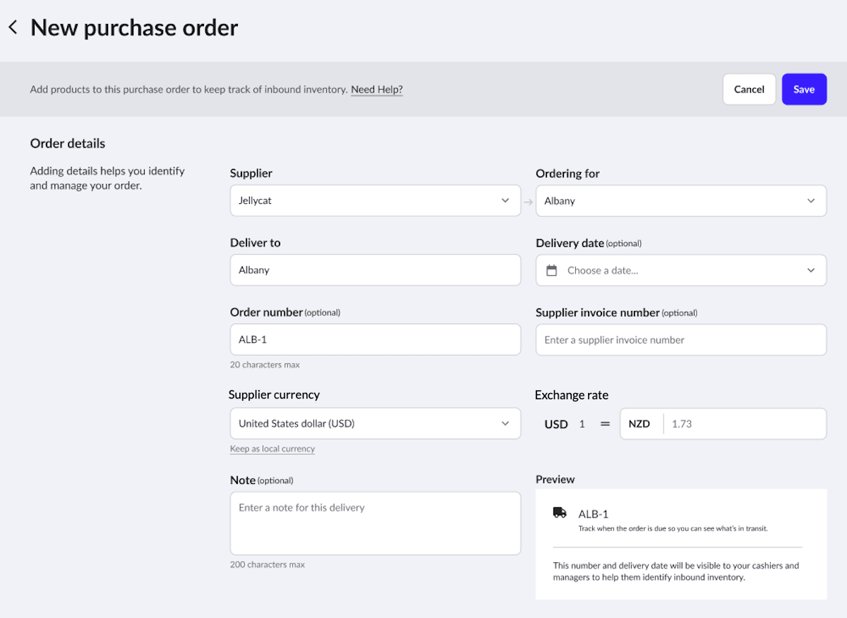Focus the Order number field ALB-1
This screenshot has height=618, width=847.
click(376, 339)
